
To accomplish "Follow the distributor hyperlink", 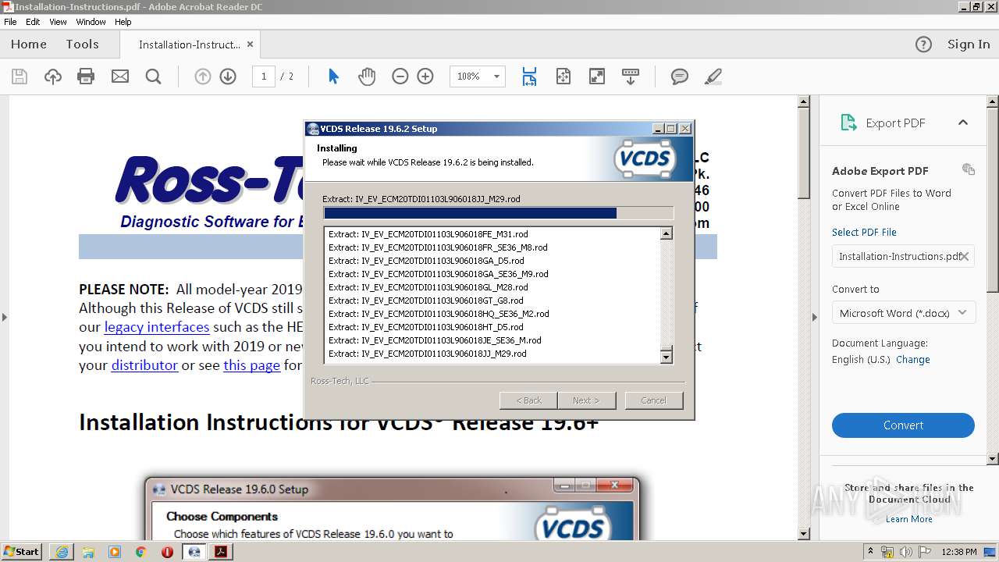I will (144, 365).
